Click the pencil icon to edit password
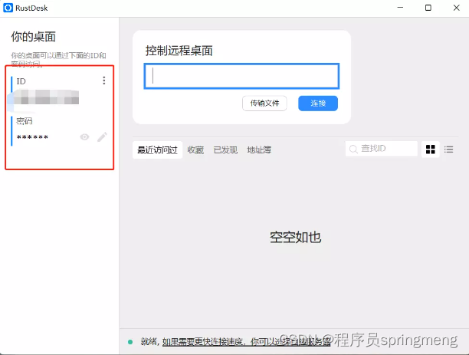This screenshot has width=469, height=355. 102,137
